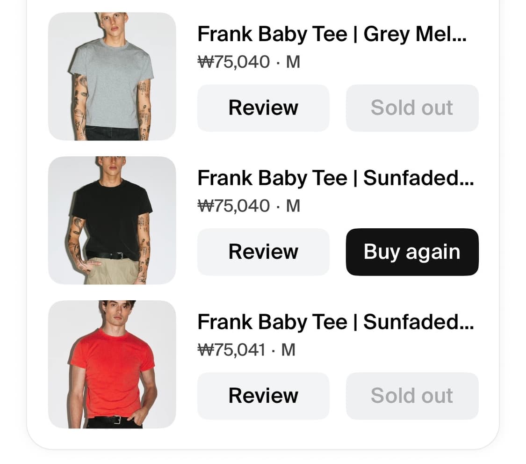Open the Sunfaded title next to the red tee
The image size is (526, 464).
(x=336, y=322)
